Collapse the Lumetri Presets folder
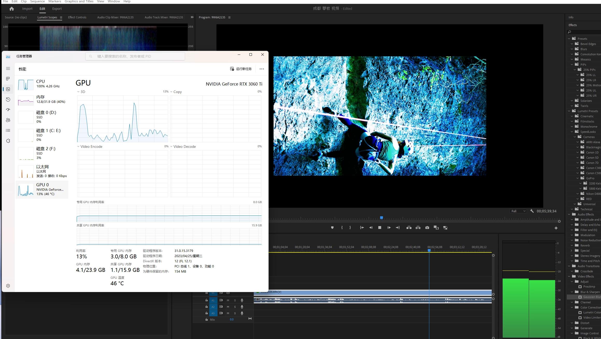Screen dimensions: 601x339 click(569, 111)
